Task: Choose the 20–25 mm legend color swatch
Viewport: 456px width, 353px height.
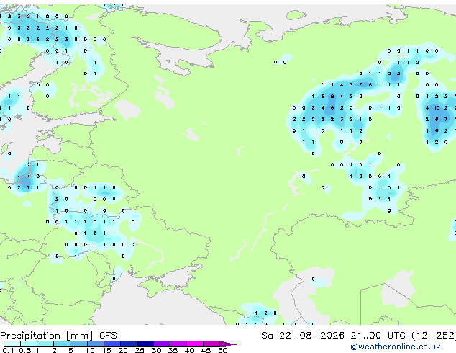Action: [129, 344]
